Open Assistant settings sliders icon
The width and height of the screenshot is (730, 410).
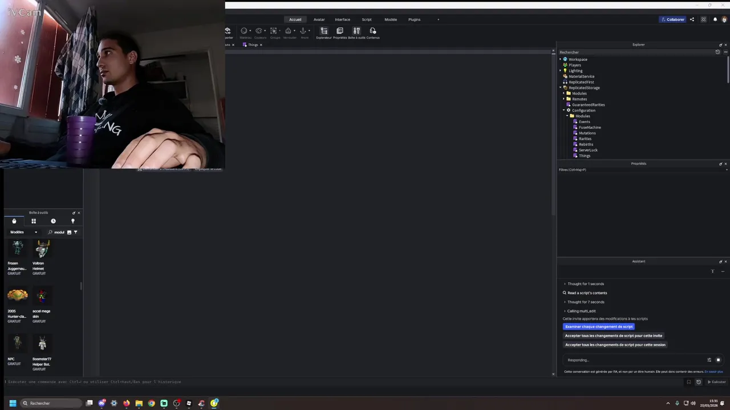click(709, 360)
